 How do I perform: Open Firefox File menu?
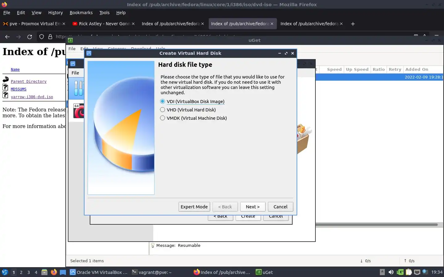(7, 13)
